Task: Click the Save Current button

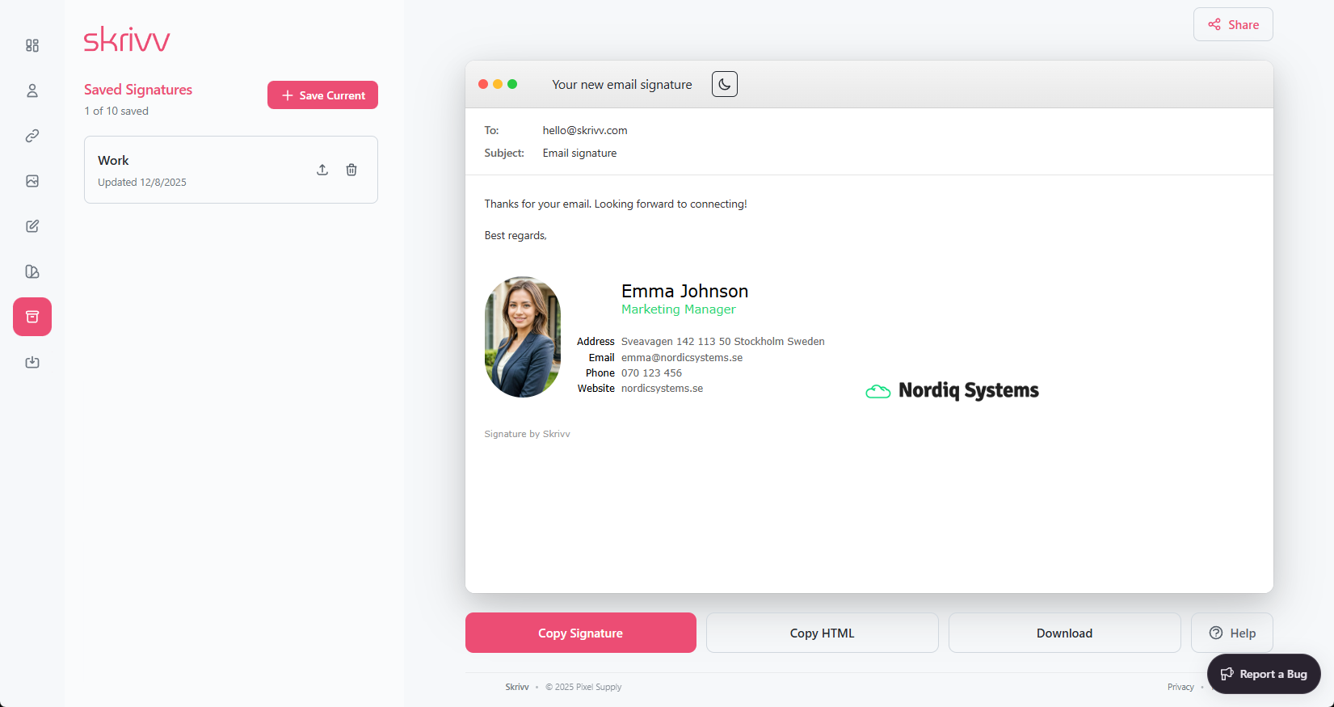Action: pyautogui.click(x=322, y=95)
